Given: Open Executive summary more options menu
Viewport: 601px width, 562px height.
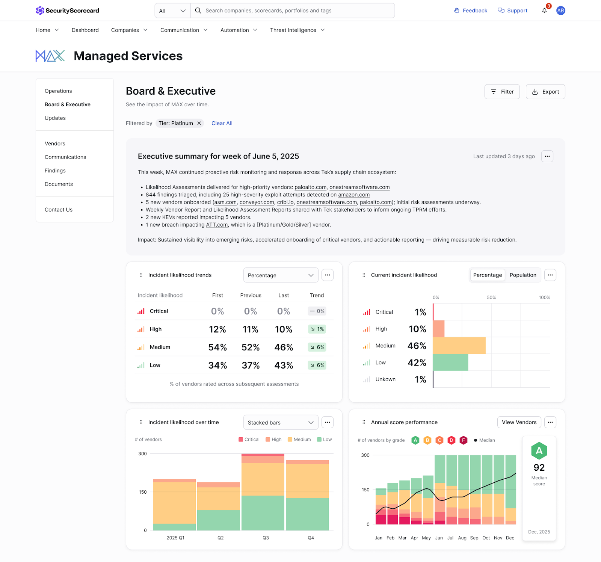Looking at the screenshot, I should tap(547, 156).
